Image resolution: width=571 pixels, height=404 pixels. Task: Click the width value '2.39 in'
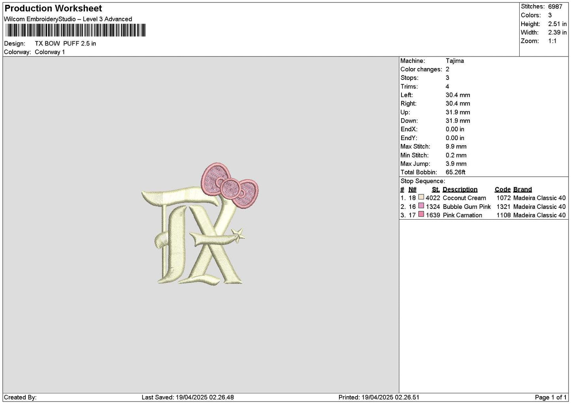[557, 33]
